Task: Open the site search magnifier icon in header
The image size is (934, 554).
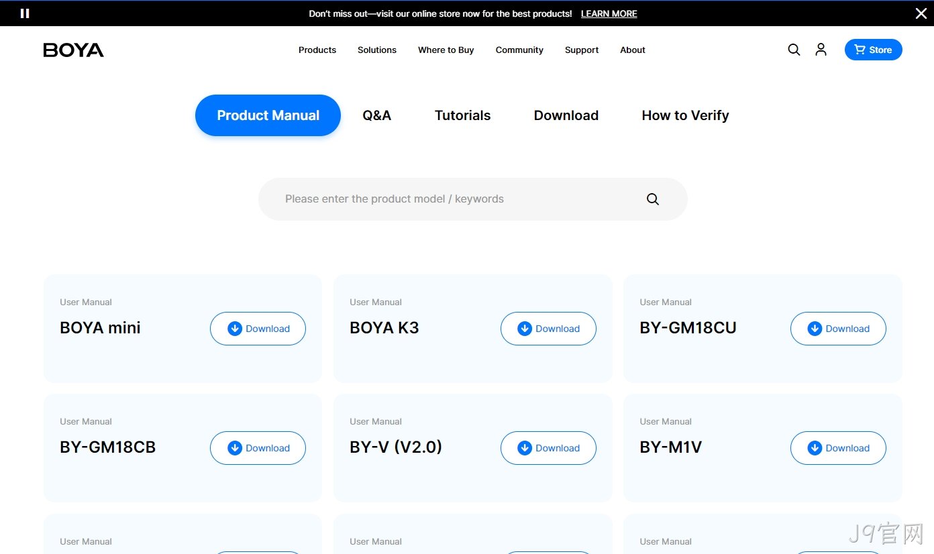Action: click(x=794, y=50)
